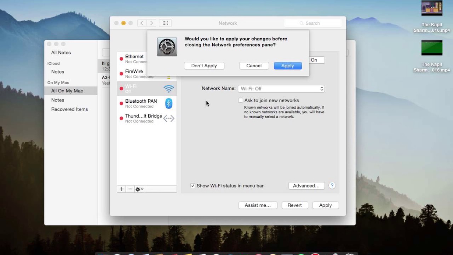The image size is (453, 255).
Task: Click FireWire red status dot
Action: tap(121, 74)
